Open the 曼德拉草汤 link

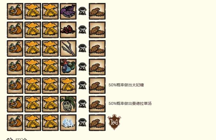(x=142, y=103)
